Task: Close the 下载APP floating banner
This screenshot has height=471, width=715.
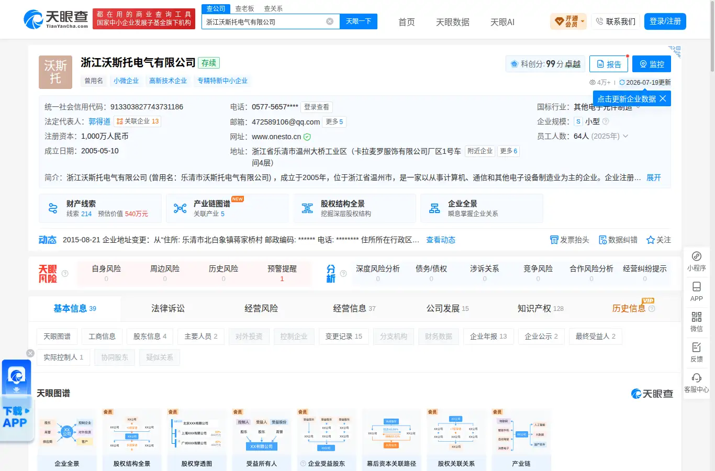Action: click(x=30, y=353)
